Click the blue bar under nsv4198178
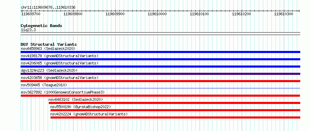 click(x=160, y=59)
